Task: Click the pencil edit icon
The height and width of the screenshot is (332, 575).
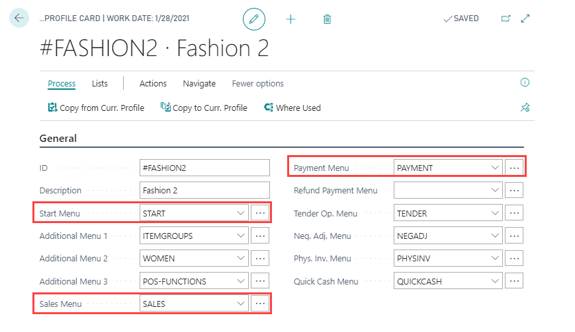Action: tap(253, 19)
